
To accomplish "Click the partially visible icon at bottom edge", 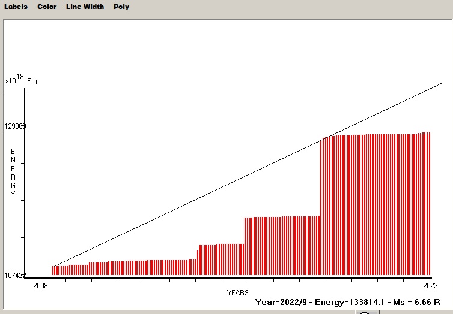I will (x=365, y=312).
